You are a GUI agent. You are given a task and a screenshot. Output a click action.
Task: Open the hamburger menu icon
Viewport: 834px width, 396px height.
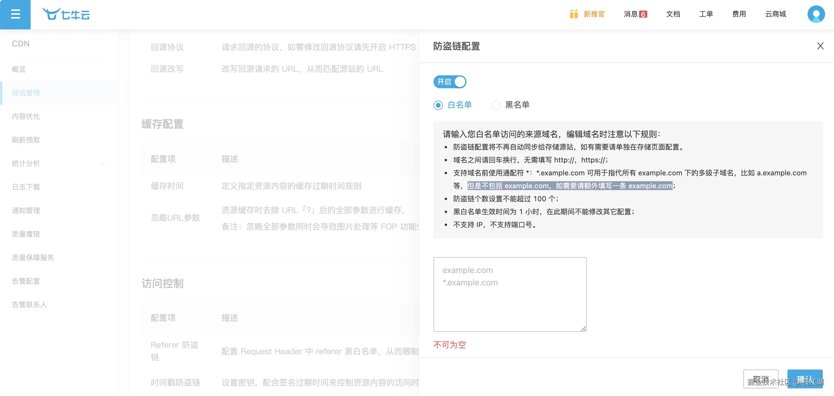[15, 14]
